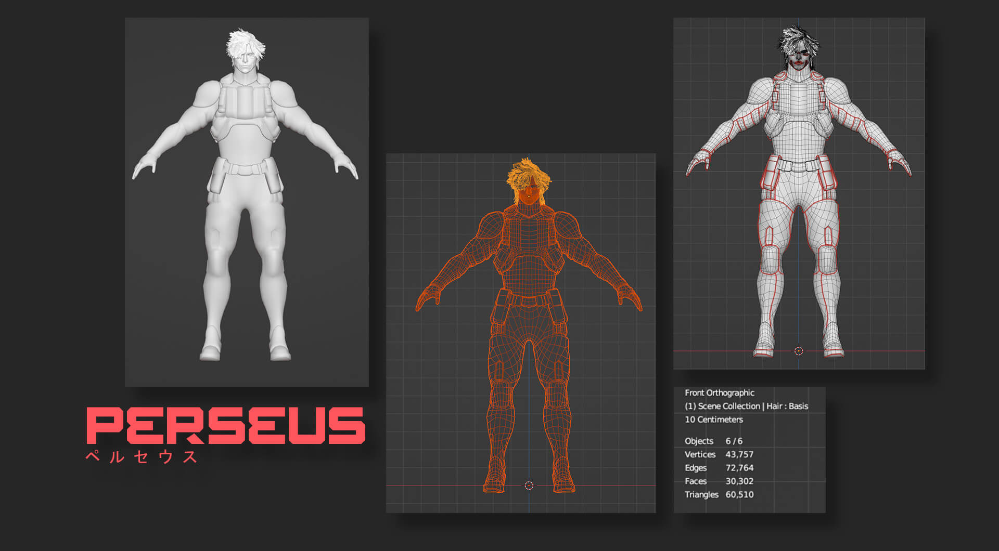
Task: Click the Front Orthographic view label
Action: [x=719, y=393]
